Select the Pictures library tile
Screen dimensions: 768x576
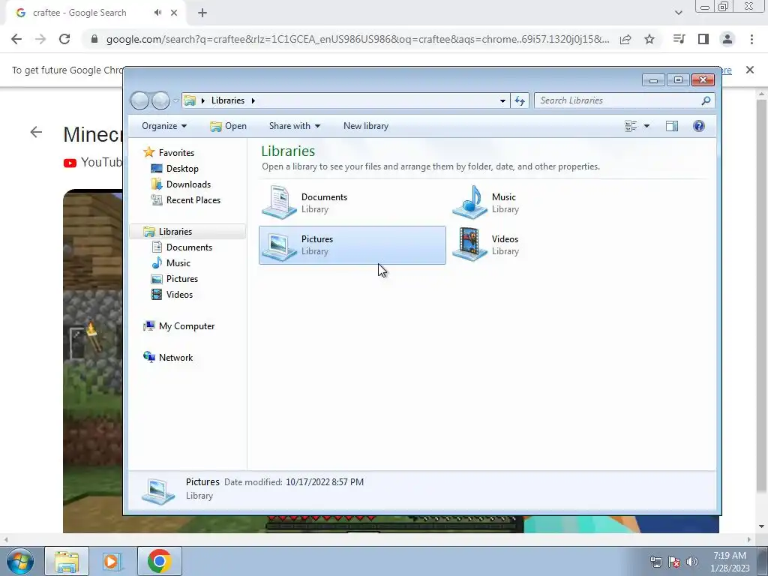pyautogui.click(x=352, y=245)
